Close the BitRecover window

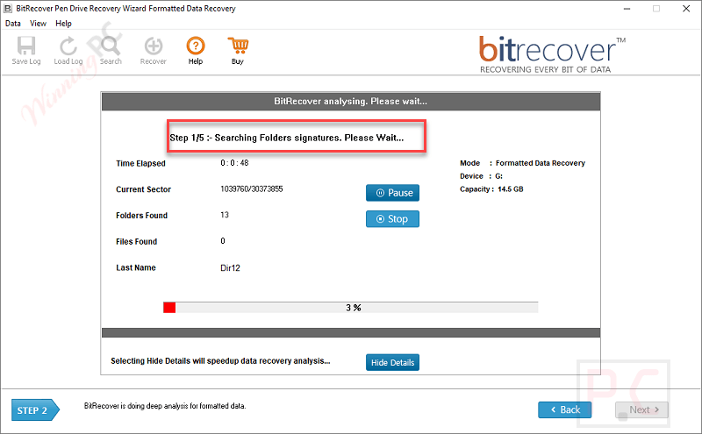tap(686, 9)
